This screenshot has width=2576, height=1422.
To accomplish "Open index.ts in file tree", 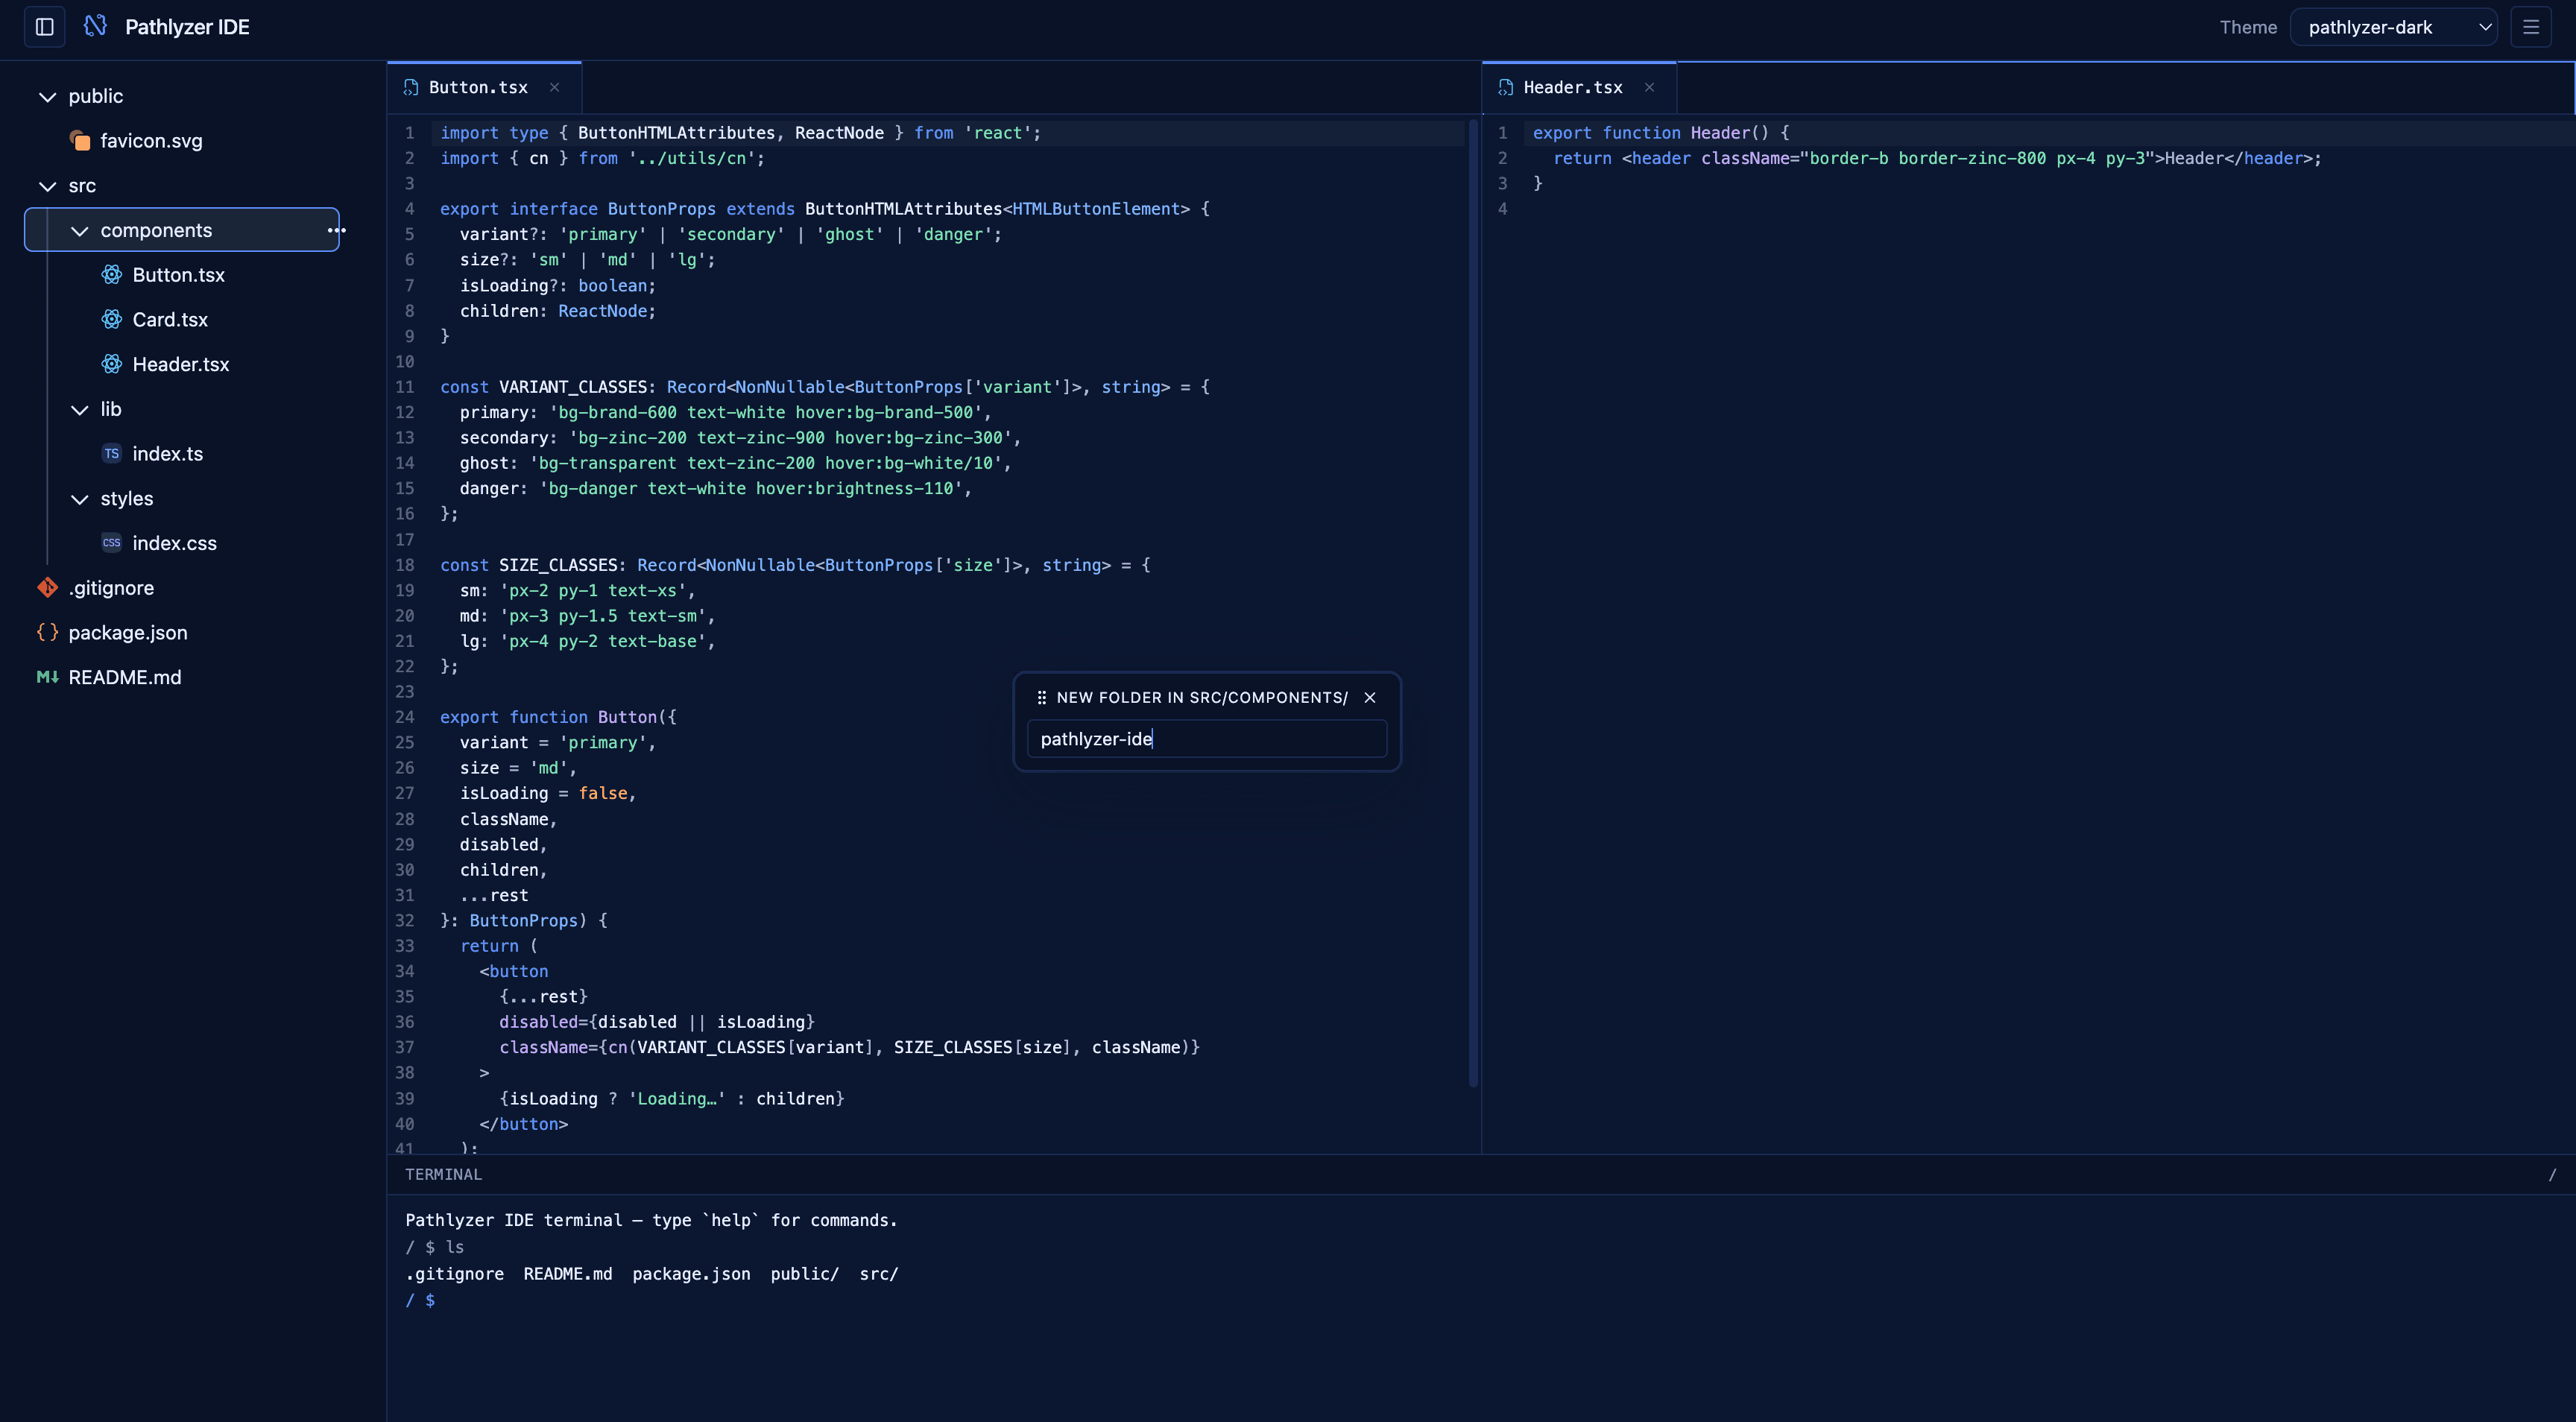I will pyautogui.click(x=168, y=454).
